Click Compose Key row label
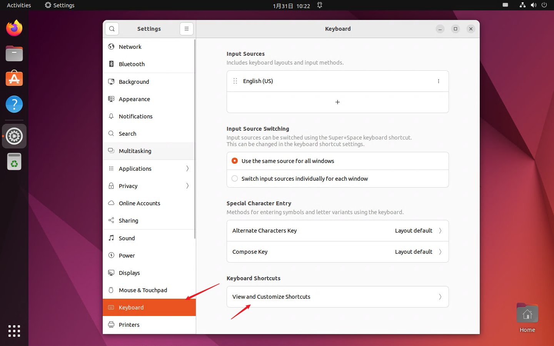 (250, 252)
